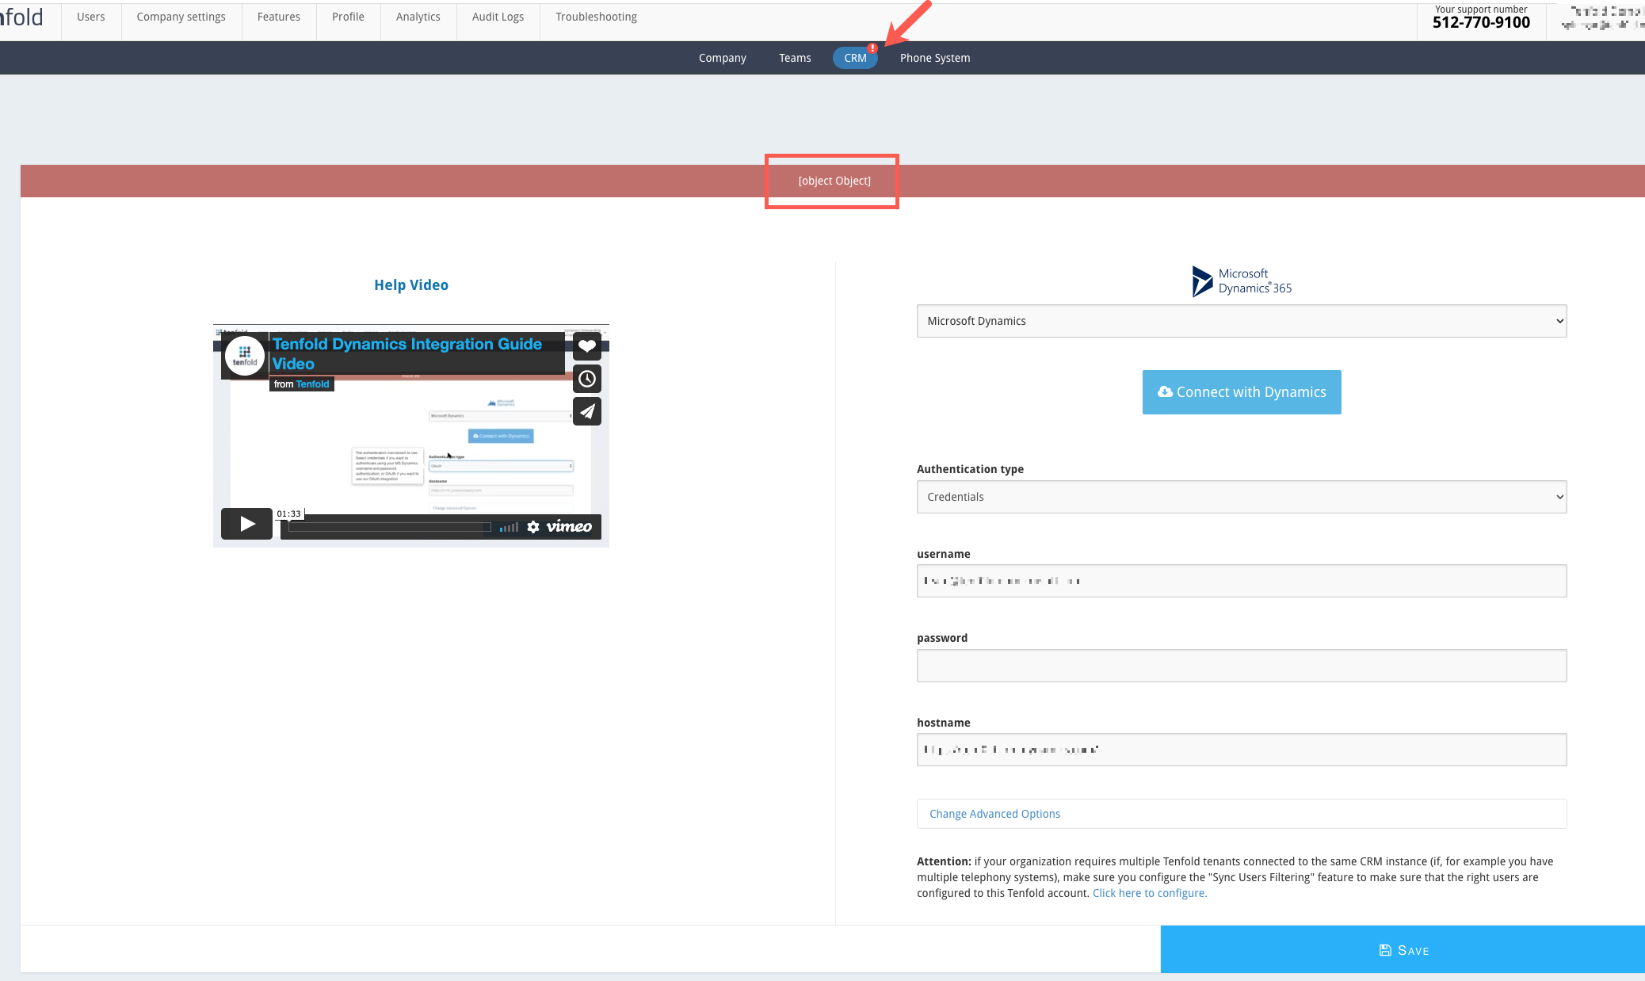Click the heart icon on the video player
The width and height of the screenshot is (1645, 981).
coord(586,346)
